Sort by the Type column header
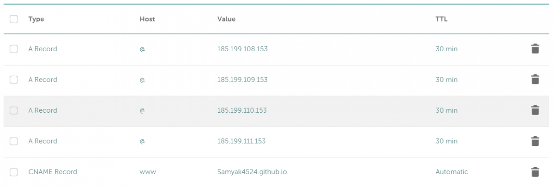554x187 pixels. tap(36, 19)
